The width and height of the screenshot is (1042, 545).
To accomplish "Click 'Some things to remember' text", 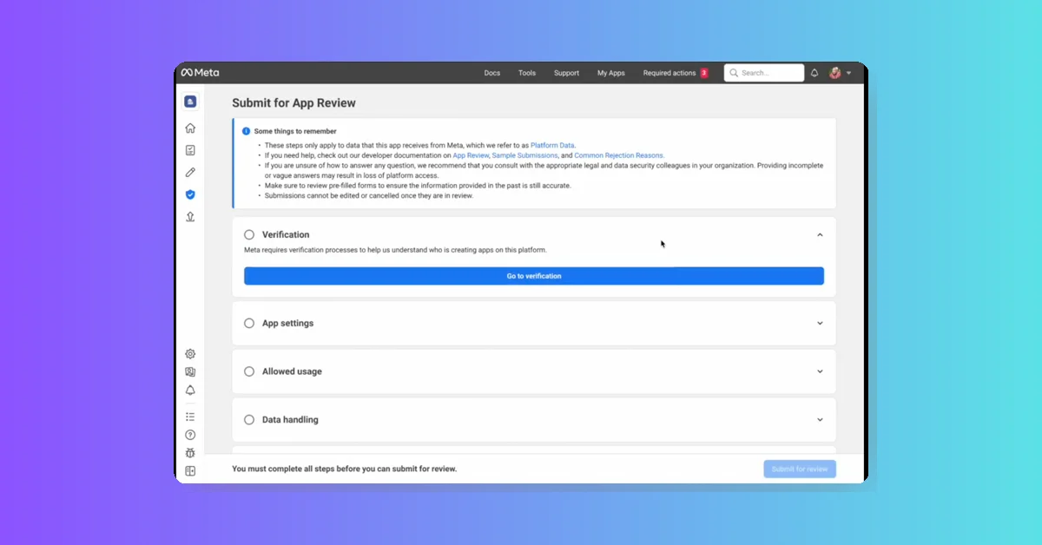I will [295, 131].
